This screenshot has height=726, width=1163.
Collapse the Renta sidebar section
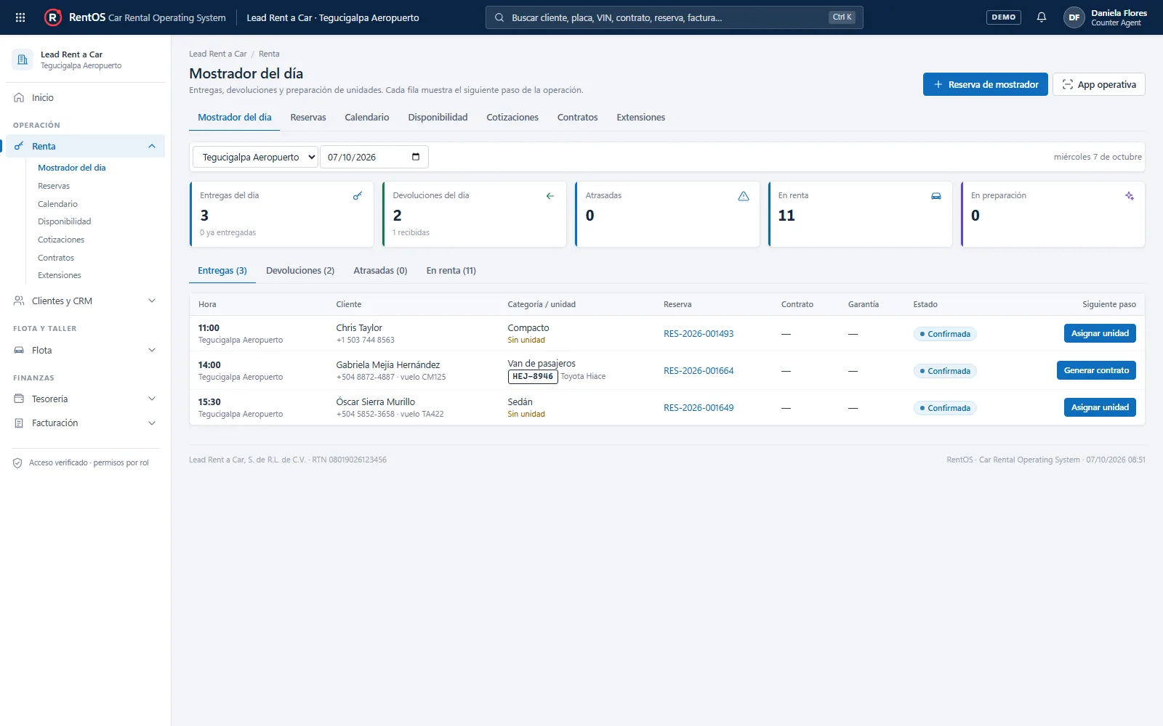pyautogui.click(x=152, y=146)
